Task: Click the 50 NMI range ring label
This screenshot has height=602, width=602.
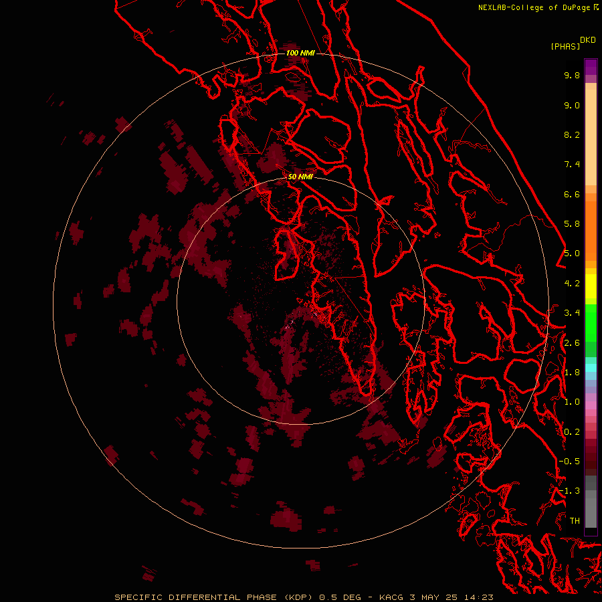Action: click(300, 177)
